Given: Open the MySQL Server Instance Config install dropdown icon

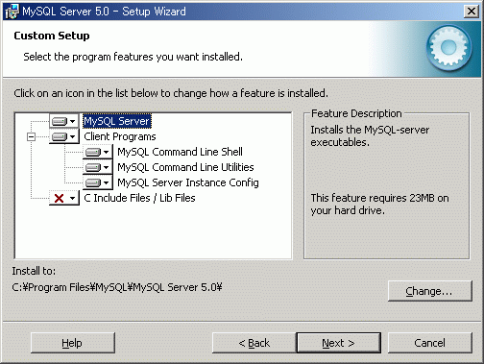Looking at the screenshot, I should click(98, 182).
